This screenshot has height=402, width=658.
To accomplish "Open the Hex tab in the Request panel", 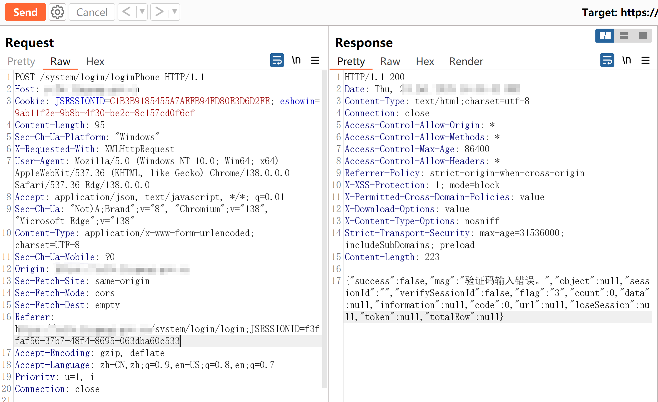I will [95, 61].
